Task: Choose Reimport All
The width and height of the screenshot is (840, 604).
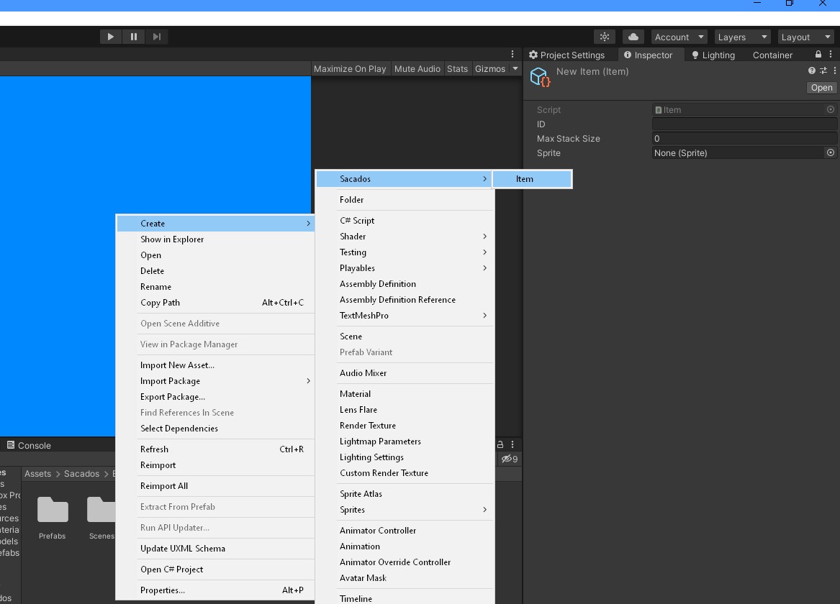Action: point(215,486)
